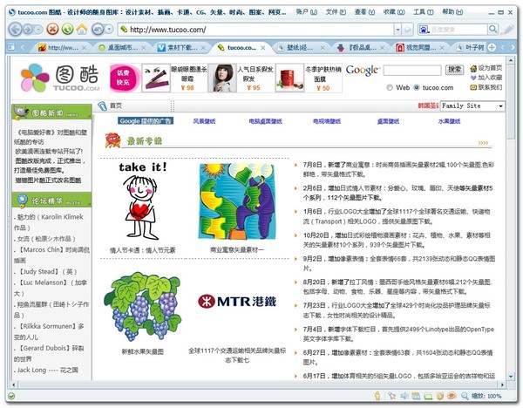Click the Tucoo flower logo

point(35,78)
